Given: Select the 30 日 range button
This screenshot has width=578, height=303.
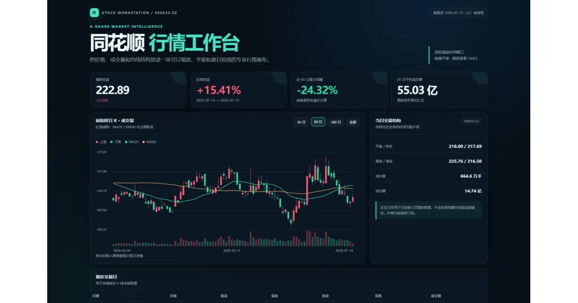Looking at the screenshot, I should [302, 122].
